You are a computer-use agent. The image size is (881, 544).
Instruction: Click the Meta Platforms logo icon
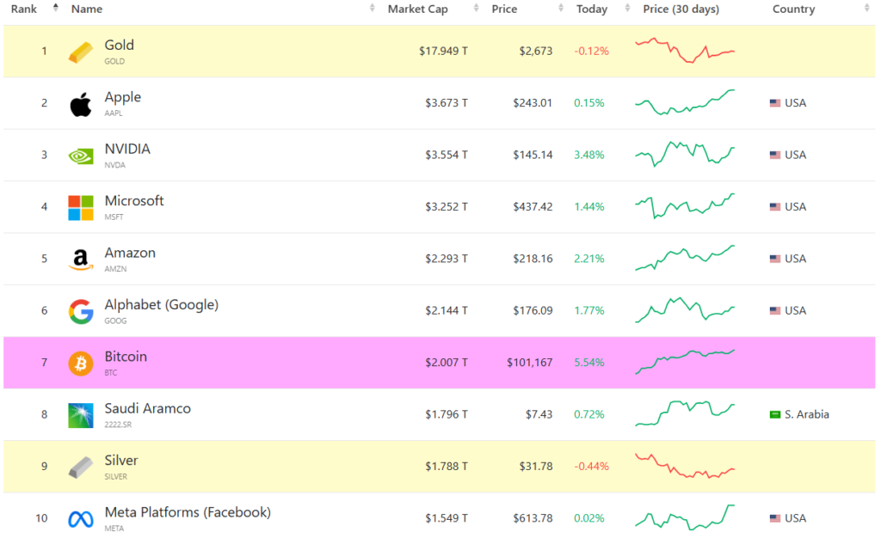81,519
